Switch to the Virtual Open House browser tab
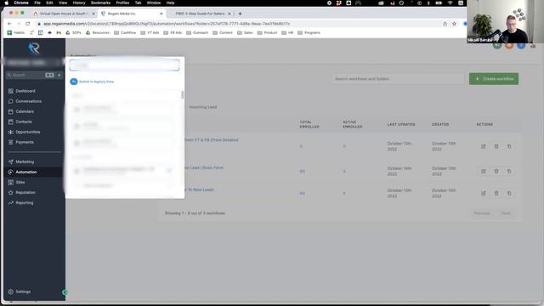Viewport: 544px width, 306px height. click(x=64, y=14)
